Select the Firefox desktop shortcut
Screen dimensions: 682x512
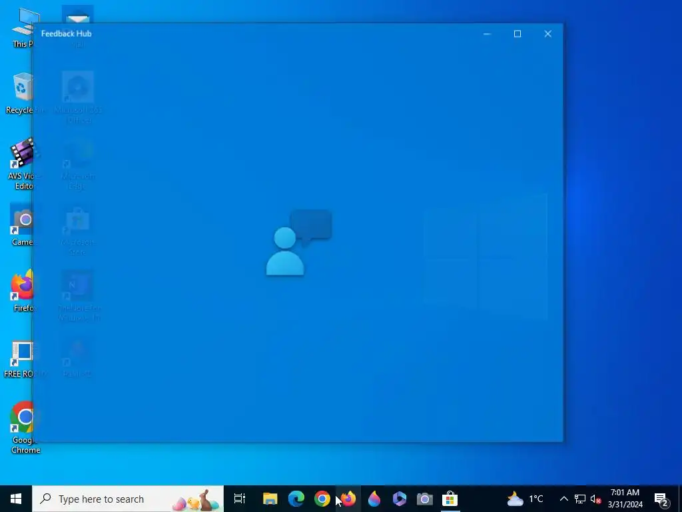23,291
